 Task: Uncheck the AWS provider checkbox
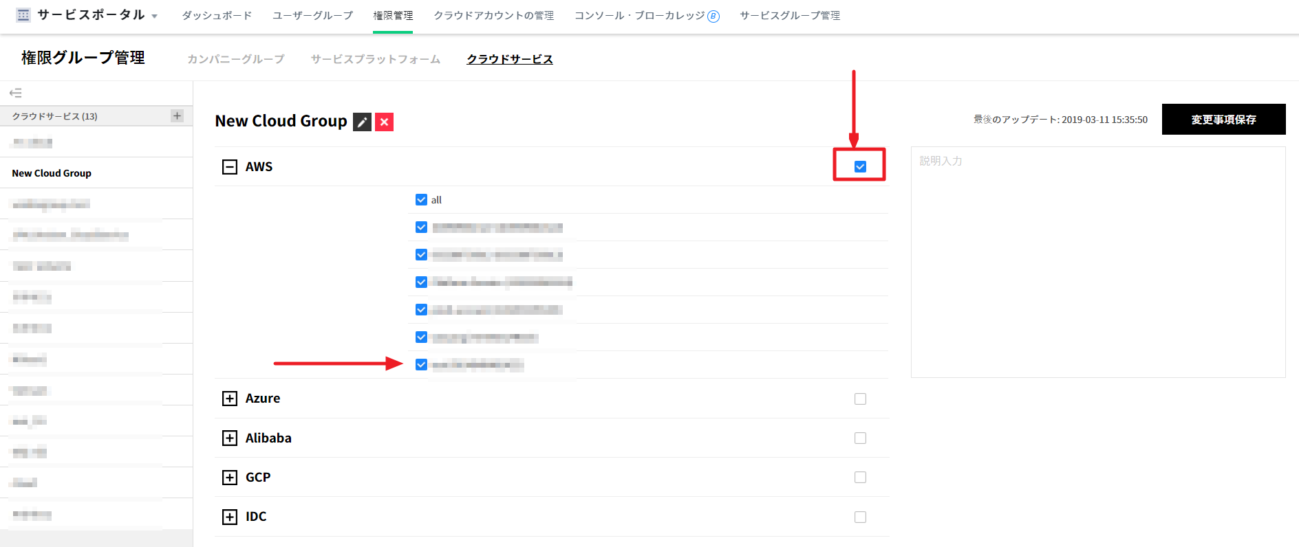pyautogui.click(x=860, y=166)
